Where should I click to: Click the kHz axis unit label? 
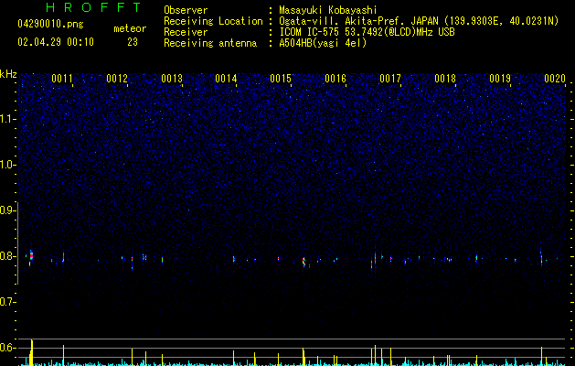[8, 74]
